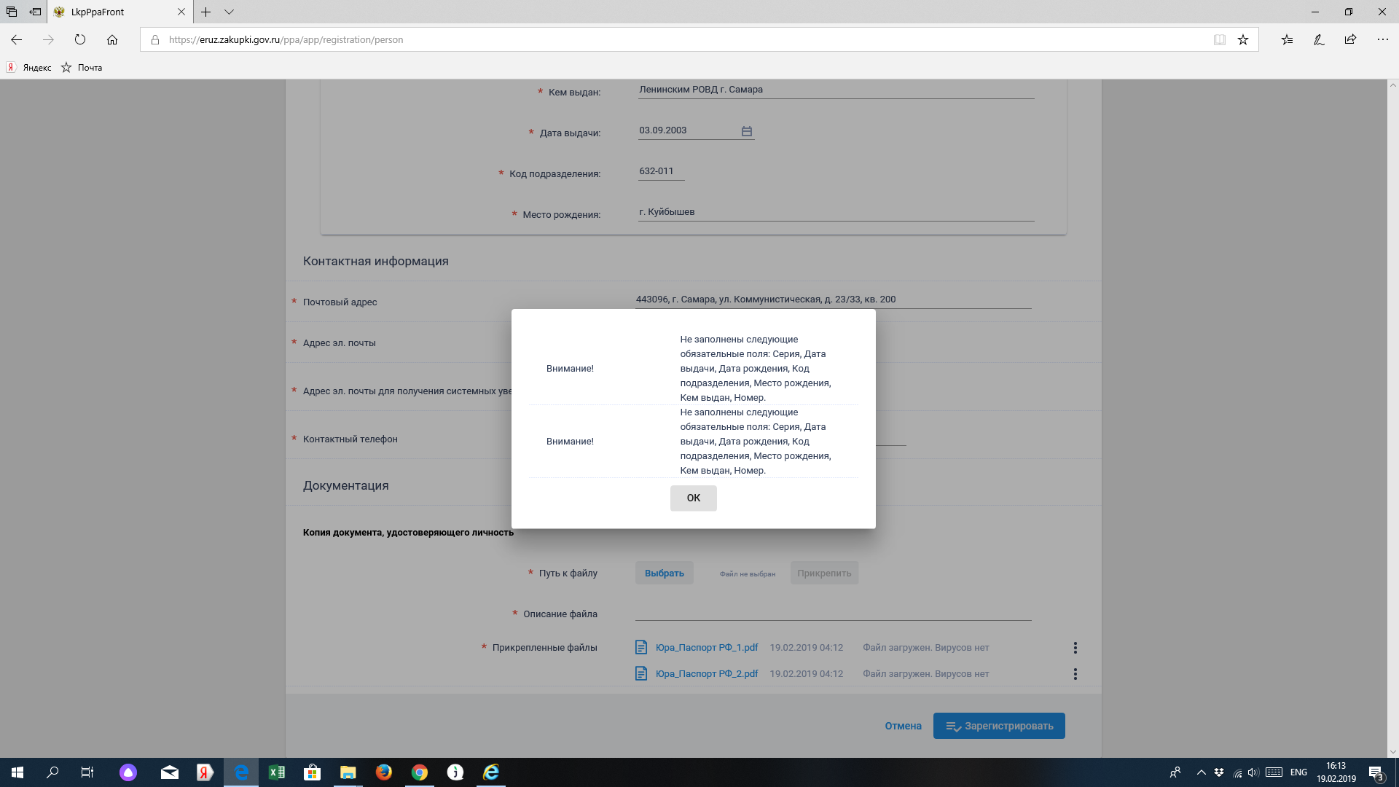This screenshot has width=1399, height=787.
Task: Refresh the browser page
Action: point(80,40)
